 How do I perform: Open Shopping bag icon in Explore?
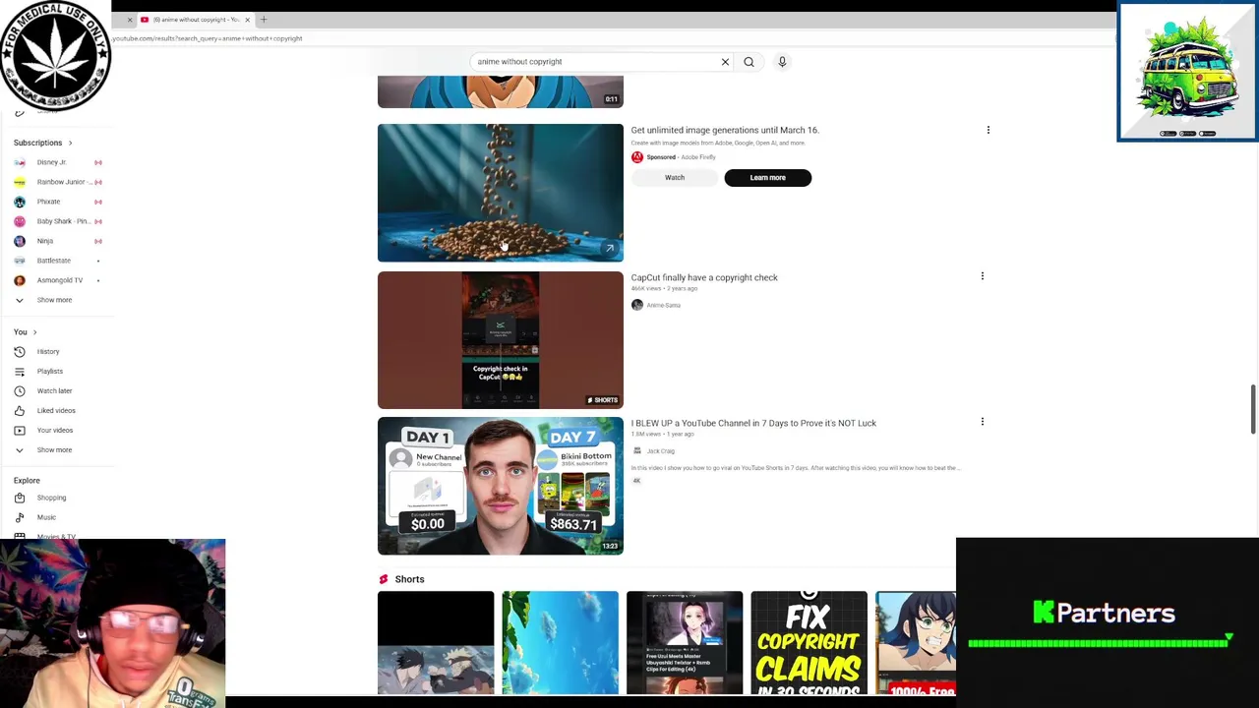[20, 498]
